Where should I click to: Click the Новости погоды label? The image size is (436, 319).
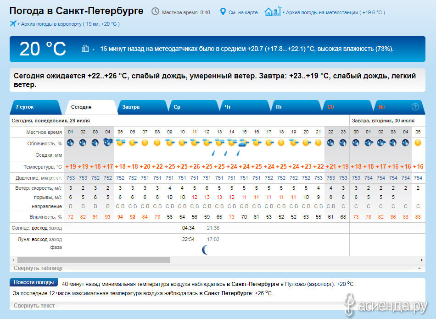coord(34,282)
